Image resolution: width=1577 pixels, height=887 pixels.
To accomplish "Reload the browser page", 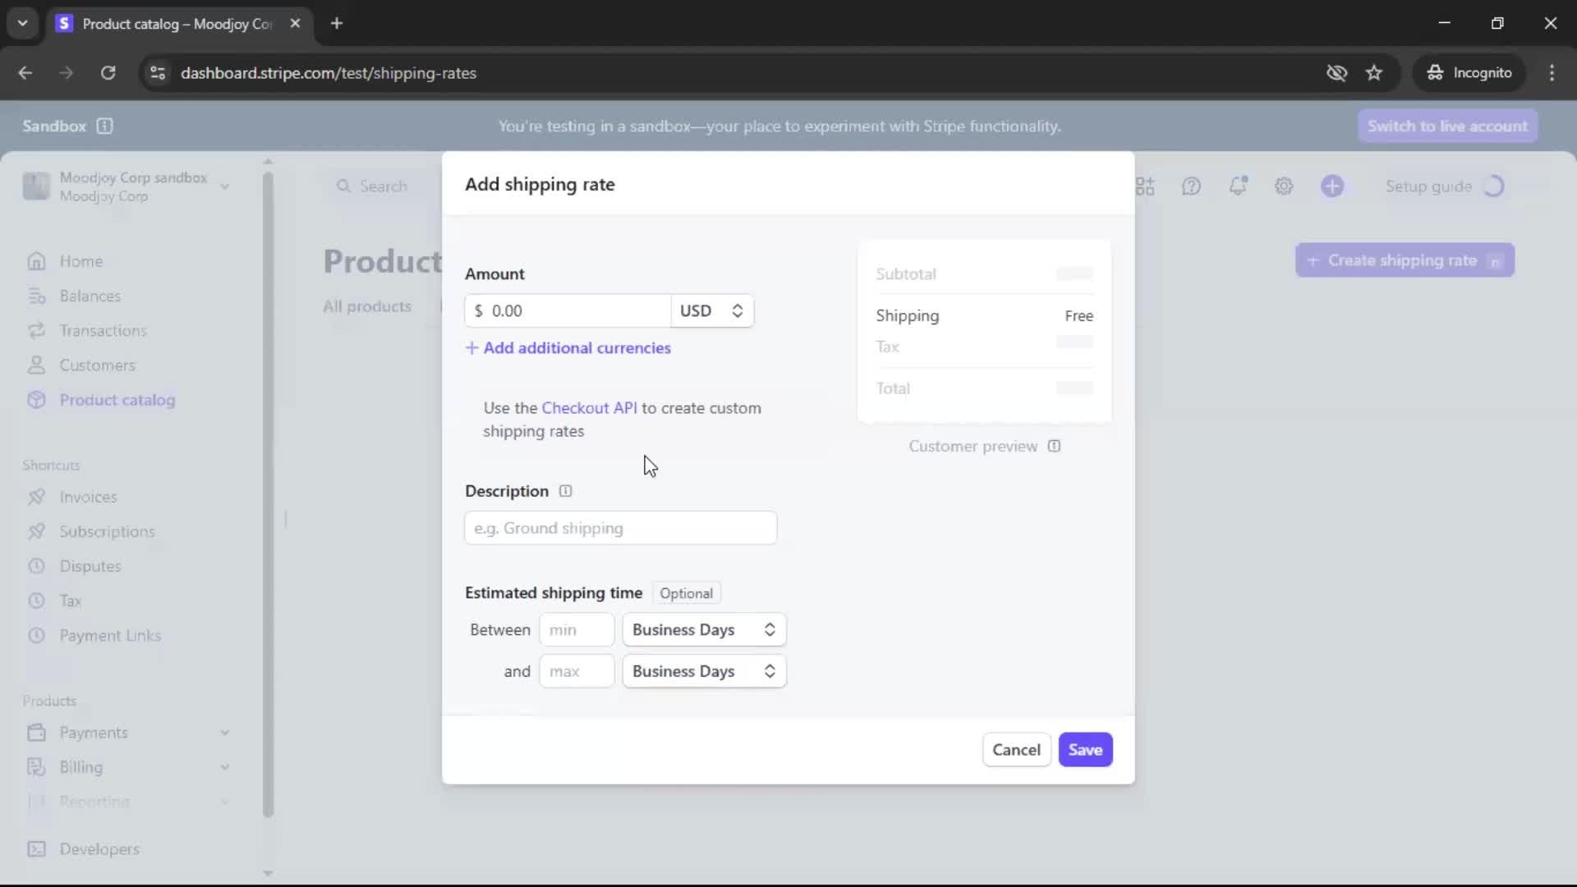I will 108,73.
